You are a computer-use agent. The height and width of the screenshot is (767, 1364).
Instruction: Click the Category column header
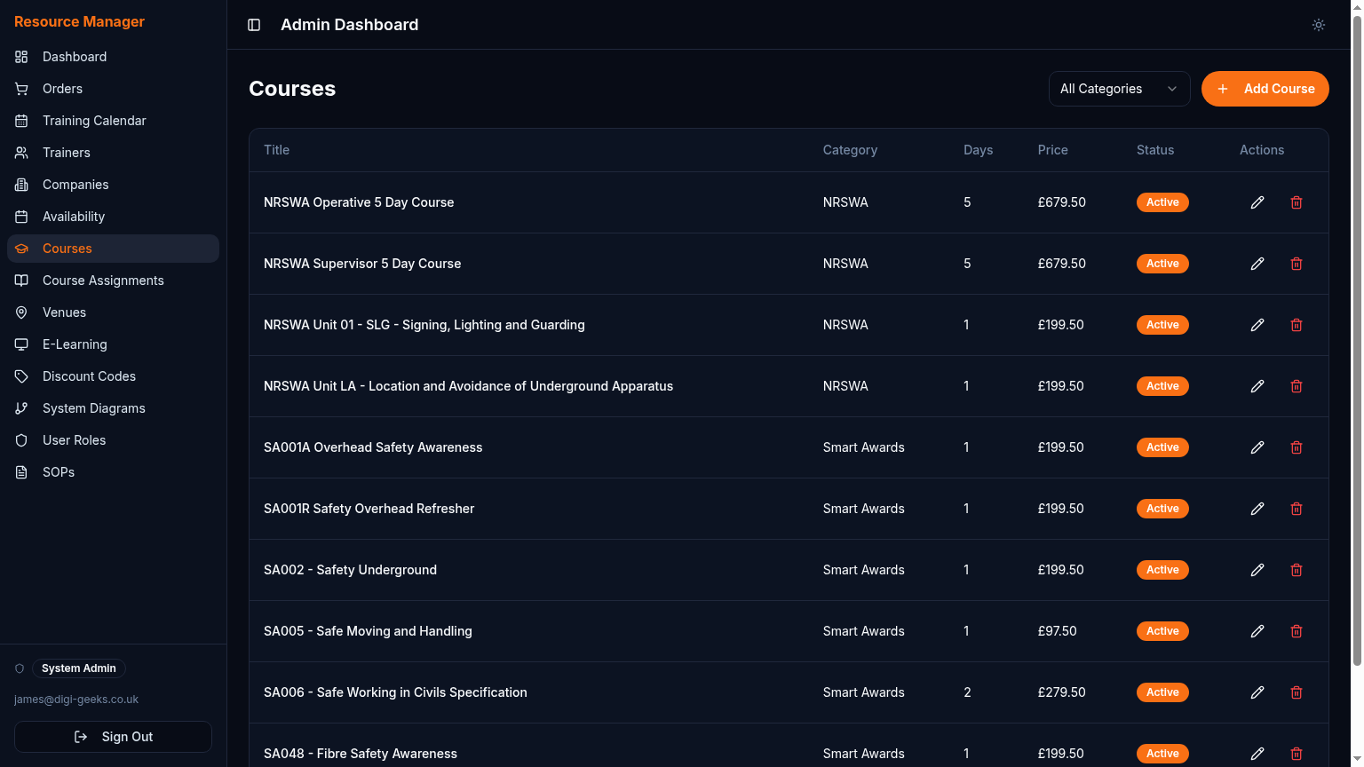(850, 150)
